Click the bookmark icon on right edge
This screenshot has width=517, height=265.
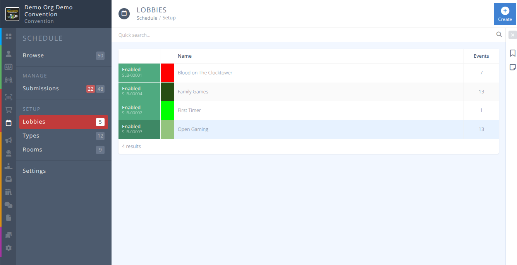[513, 53]
